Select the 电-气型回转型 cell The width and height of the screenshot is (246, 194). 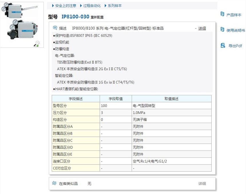point(171,106)
